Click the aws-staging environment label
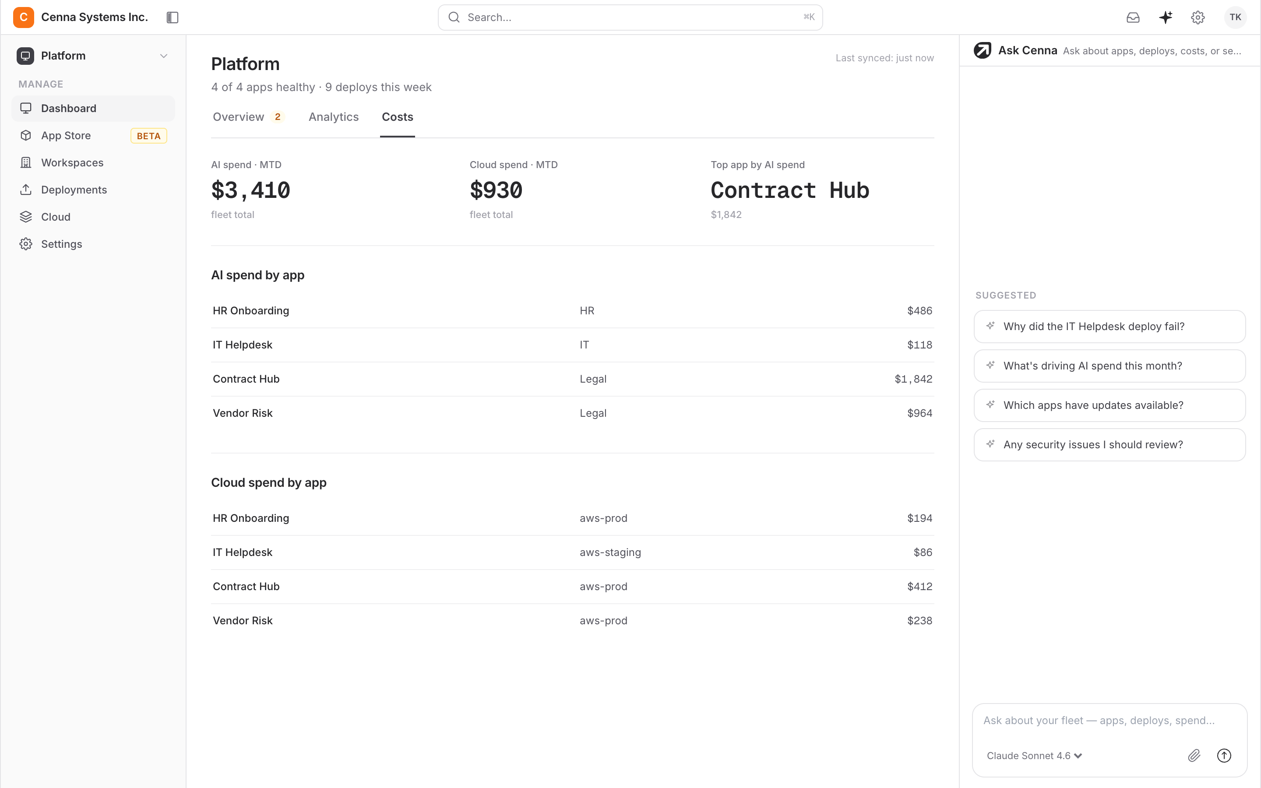 tap(610, 552)
